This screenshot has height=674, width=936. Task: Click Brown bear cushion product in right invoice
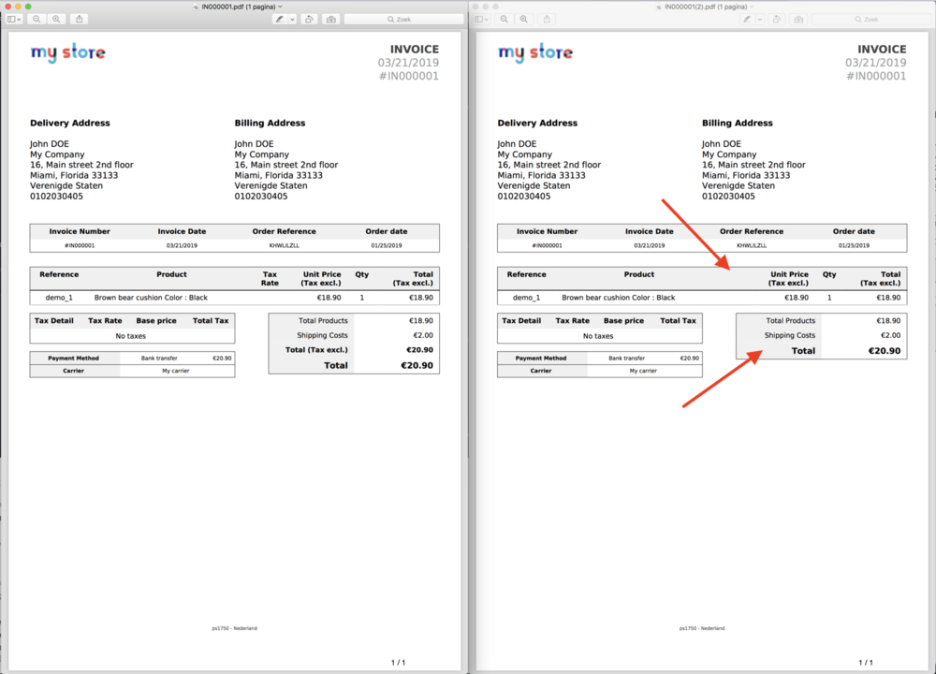click(x=619, y=298)
